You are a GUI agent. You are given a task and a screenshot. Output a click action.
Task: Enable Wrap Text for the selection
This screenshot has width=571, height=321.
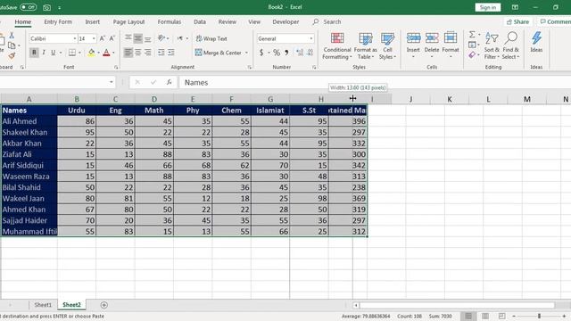coord(211,38)
